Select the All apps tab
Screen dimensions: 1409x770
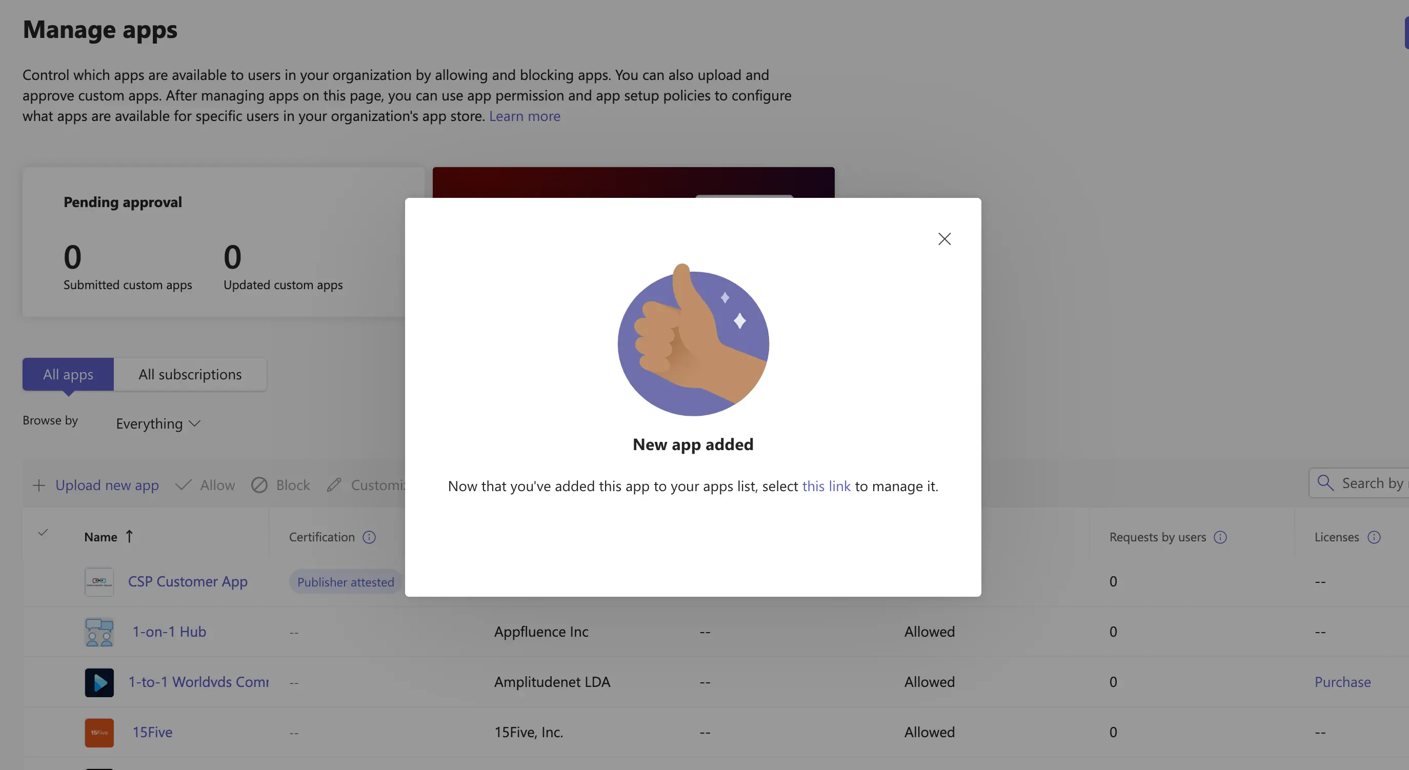pyautogui.click(x=68, y=374)
